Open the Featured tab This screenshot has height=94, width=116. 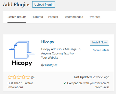tap(37, 17)
